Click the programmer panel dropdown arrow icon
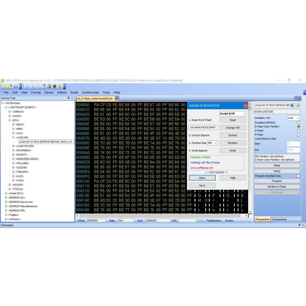 click(x=296, y=98)
